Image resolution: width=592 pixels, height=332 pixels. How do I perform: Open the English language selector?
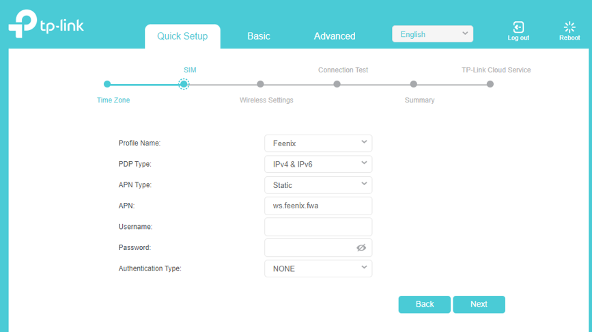[x=432, y=34]
